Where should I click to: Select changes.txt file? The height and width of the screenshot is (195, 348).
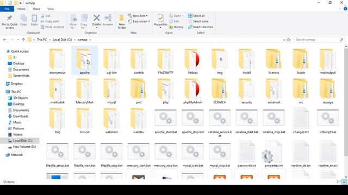[x=301, y=121]
